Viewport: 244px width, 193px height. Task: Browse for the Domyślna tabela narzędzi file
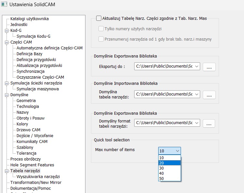[209, 95]
